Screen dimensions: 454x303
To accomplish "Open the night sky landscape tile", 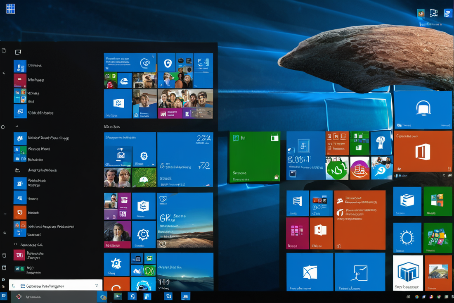I will [x=185, y=272].
